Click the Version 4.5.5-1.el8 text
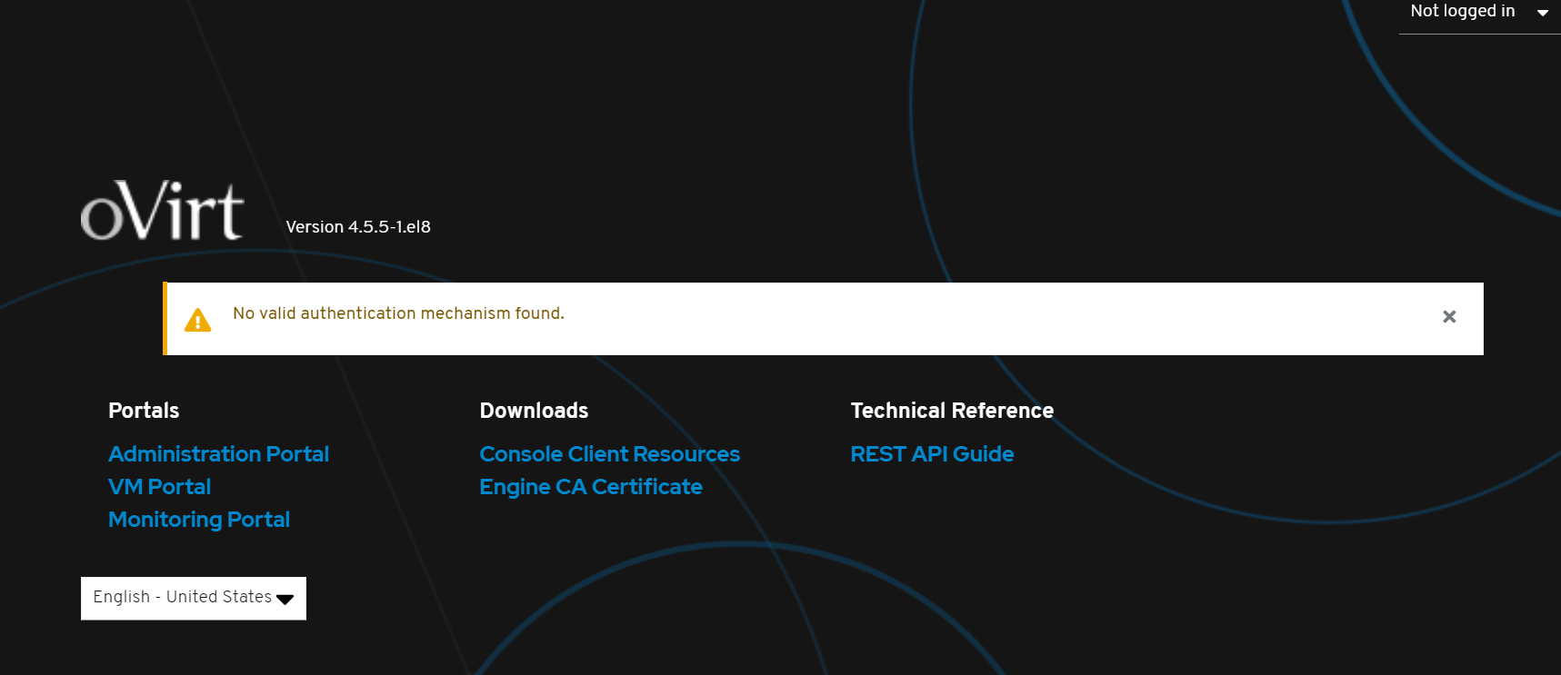 [x=358, y=227]
